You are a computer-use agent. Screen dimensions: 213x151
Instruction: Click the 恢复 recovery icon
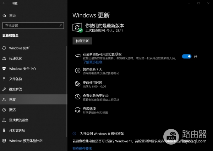[4, 99]
